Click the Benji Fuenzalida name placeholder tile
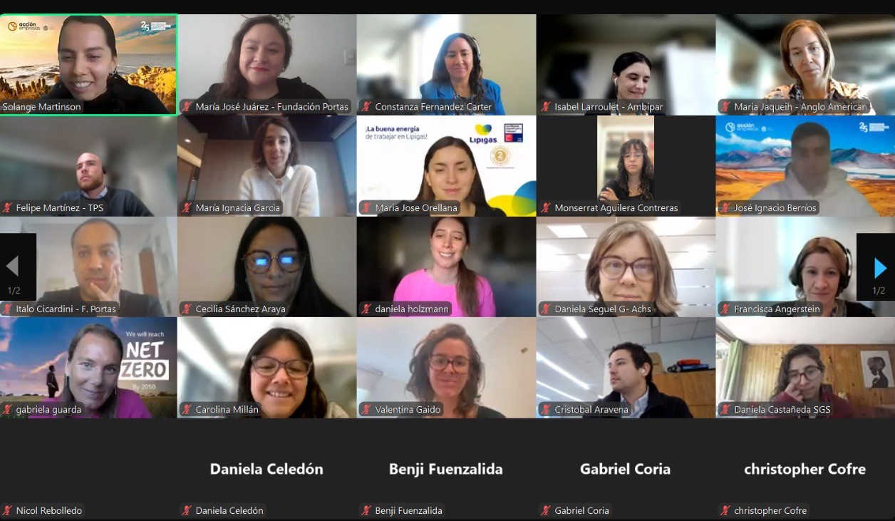 point(447,469)
